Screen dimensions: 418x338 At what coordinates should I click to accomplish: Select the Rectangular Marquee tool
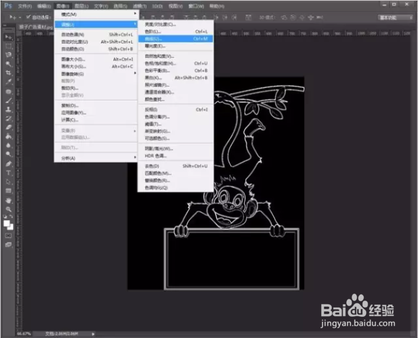click(x=8, y=46)
